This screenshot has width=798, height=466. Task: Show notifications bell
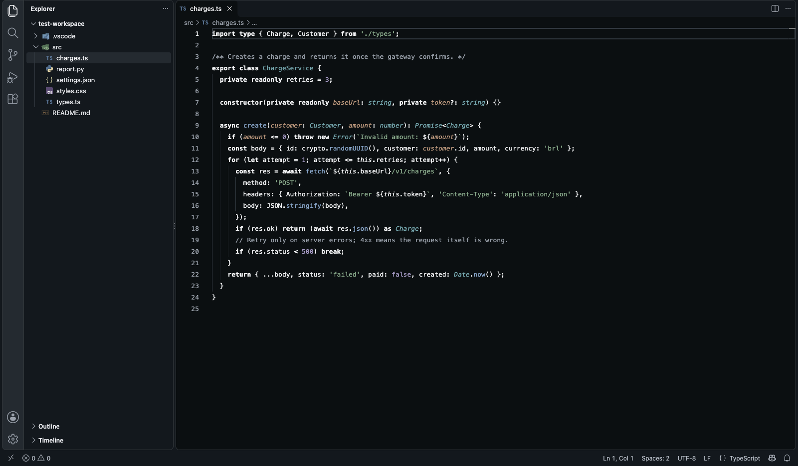787,458
